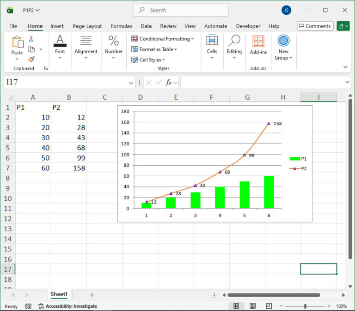Click the sheet tab options dots

[214, 295]
